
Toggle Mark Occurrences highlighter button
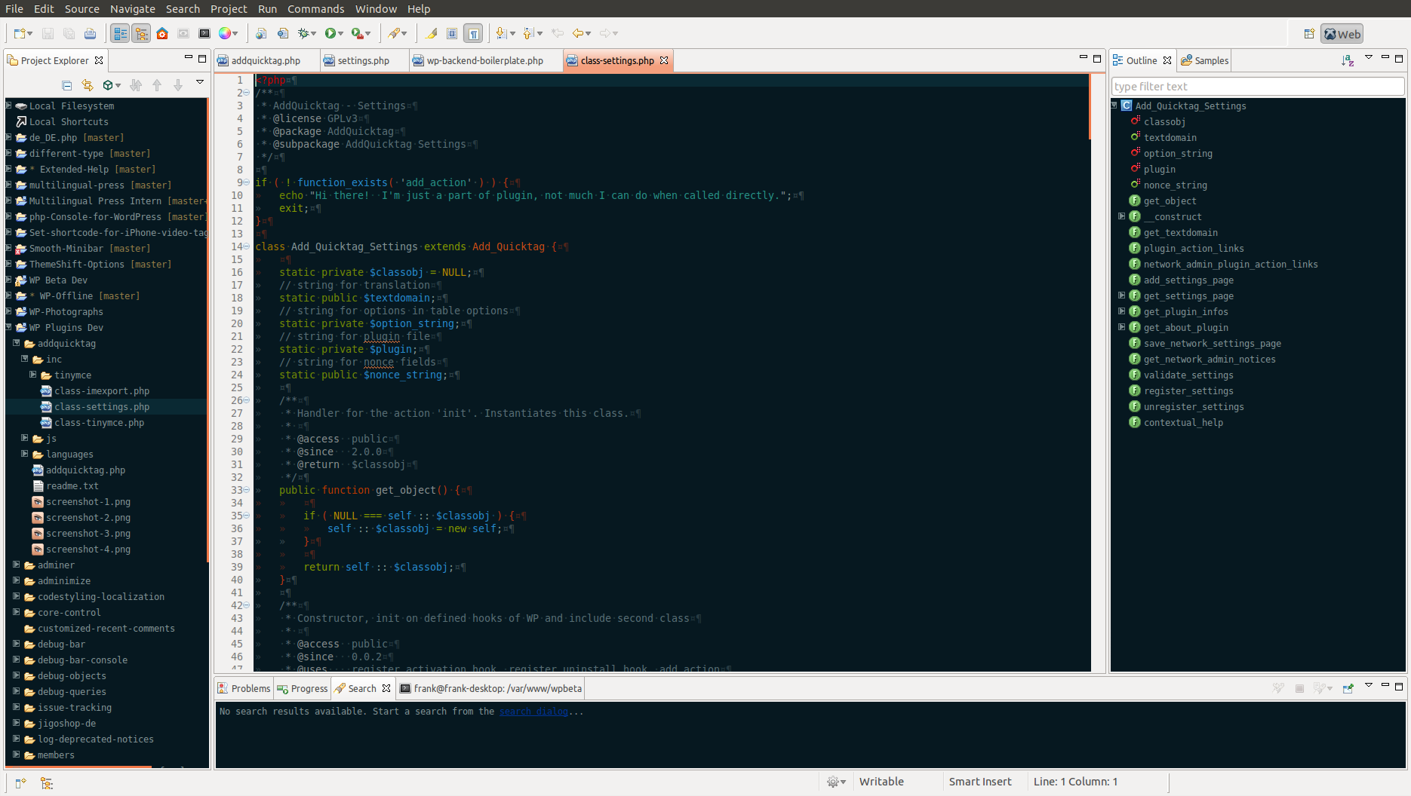click(431, 33)
